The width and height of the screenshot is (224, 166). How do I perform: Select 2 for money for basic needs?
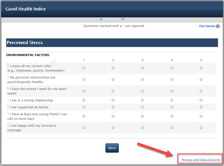pos(113,91)
